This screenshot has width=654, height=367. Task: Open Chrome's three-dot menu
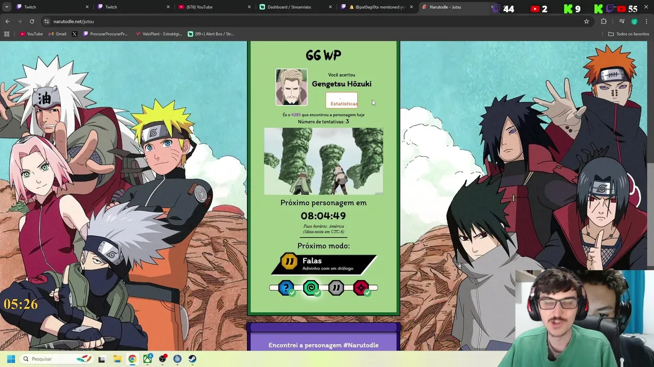646,21
